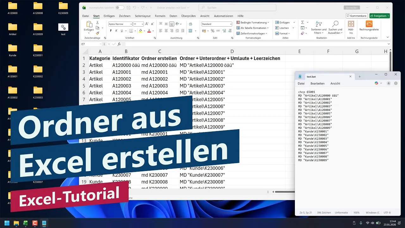Click the Freigeben button
The image size is (405, 228).
point(379,16)
